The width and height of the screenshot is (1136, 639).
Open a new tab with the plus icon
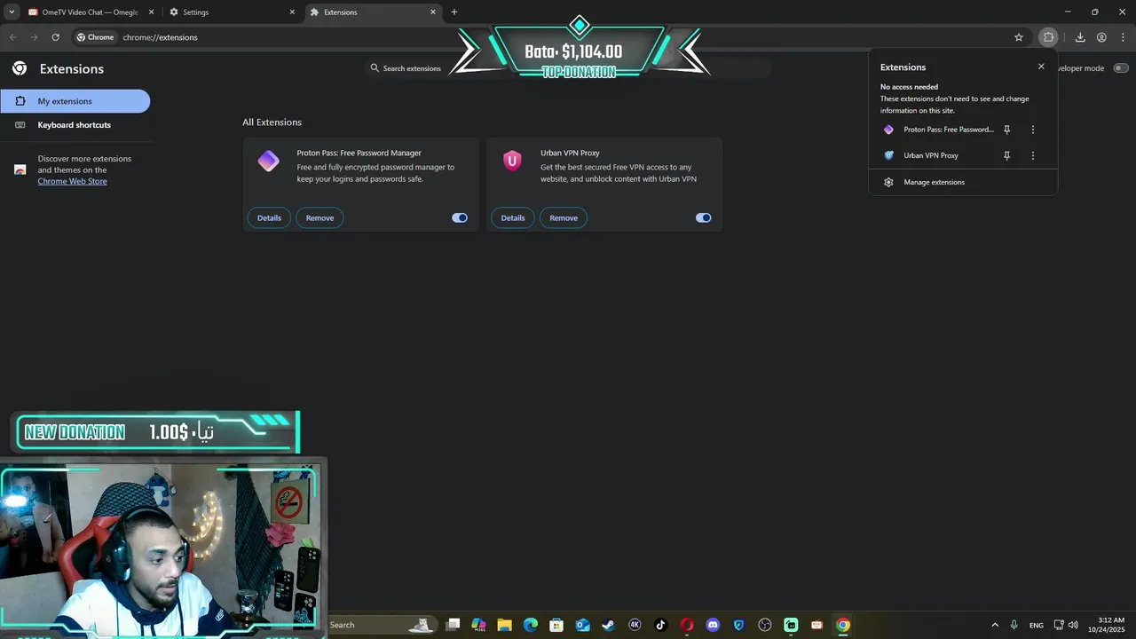(x=454, y=12)
